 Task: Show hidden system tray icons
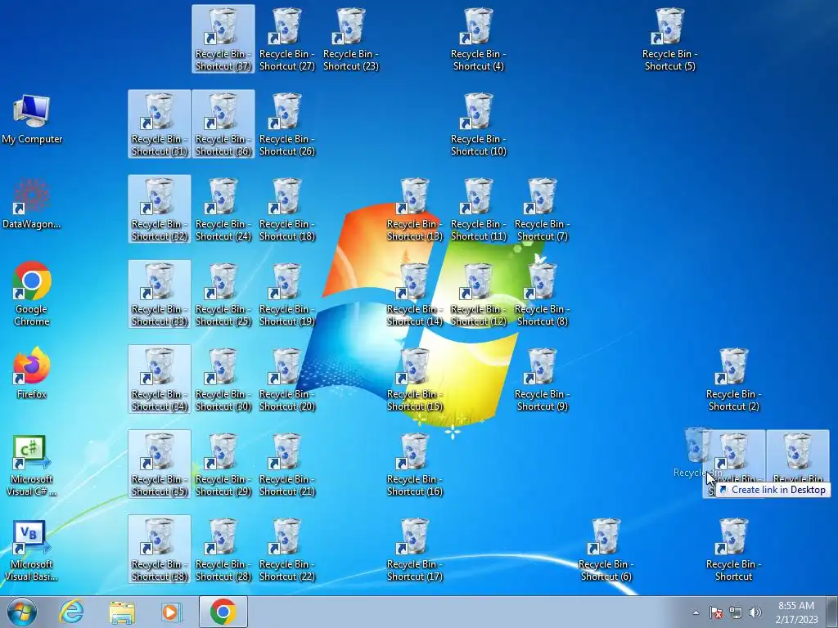click(696, 612)
